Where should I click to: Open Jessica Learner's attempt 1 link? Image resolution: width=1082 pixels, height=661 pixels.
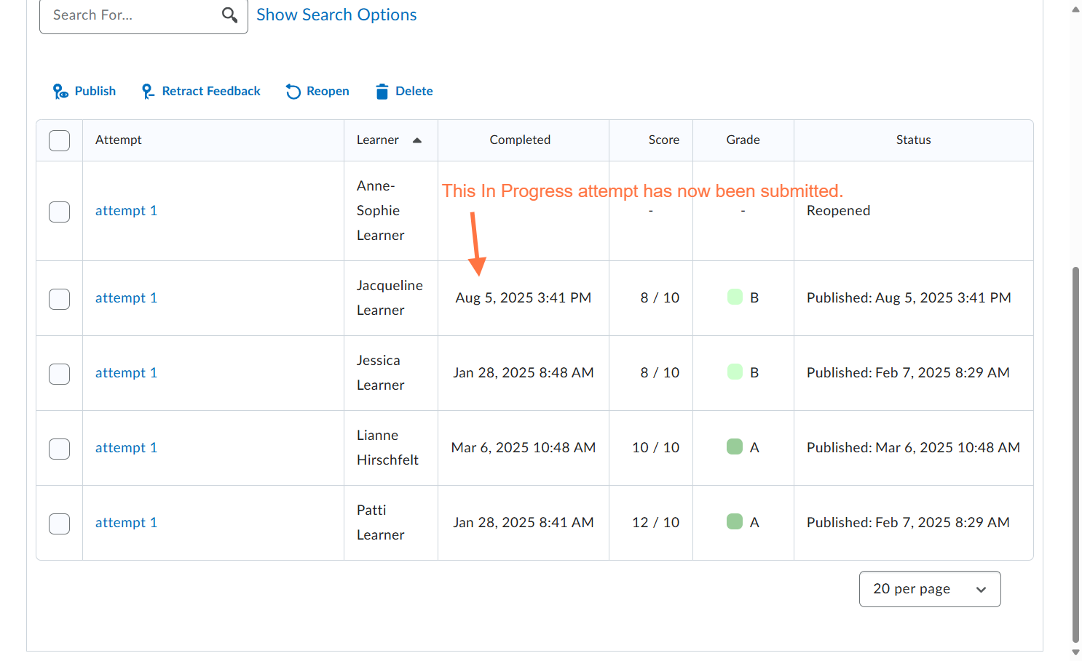126,373
